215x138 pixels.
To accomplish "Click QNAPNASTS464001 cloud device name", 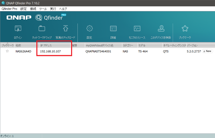I will point(98,51).
